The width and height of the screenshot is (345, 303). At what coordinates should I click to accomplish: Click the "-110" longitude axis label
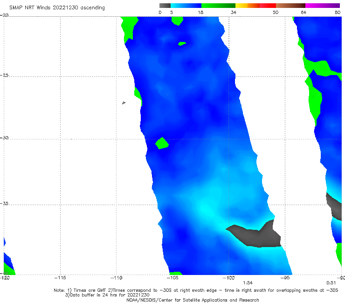click(x=116, y=278)
